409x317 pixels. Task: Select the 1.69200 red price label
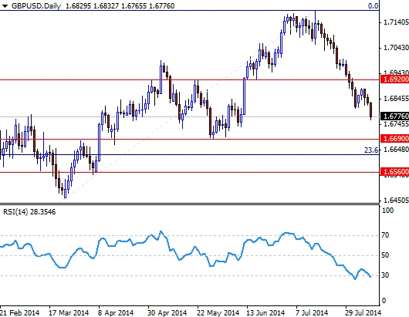click(x=395, y=79)
